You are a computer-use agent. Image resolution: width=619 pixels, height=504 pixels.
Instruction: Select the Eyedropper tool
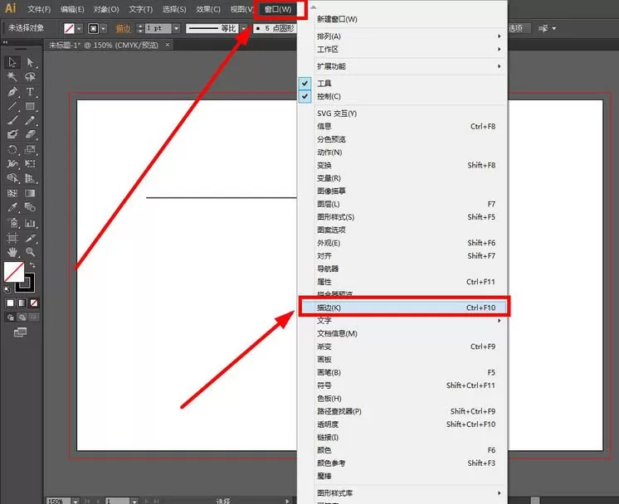click(x=12, y=207)
